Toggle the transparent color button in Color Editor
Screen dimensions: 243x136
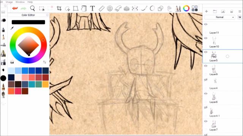pos(12,62)
